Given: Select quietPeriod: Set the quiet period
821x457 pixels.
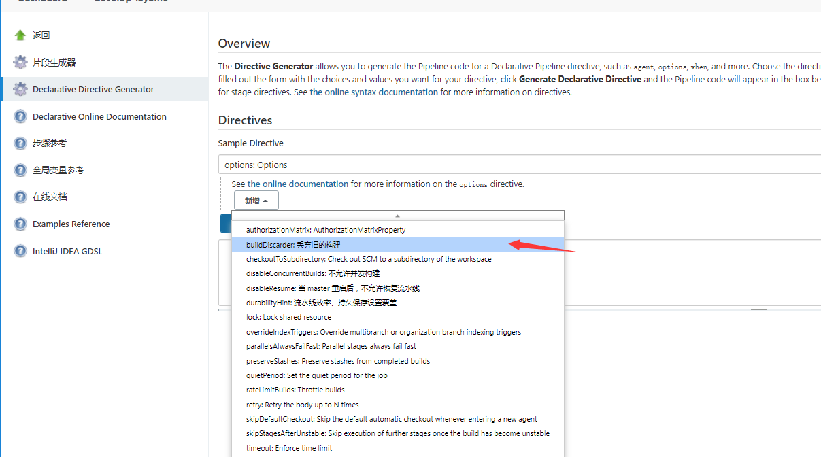Looking at the screenshot, I should tap(398, 375).
